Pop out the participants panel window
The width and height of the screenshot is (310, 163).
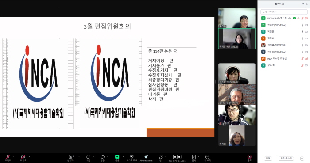point(303,4)
